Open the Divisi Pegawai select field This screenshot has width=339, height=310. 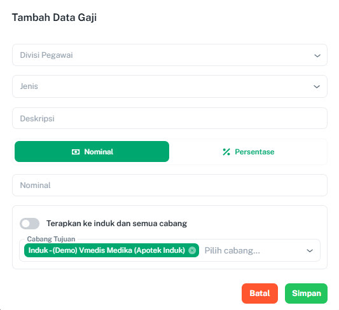(x=170, y=55)
